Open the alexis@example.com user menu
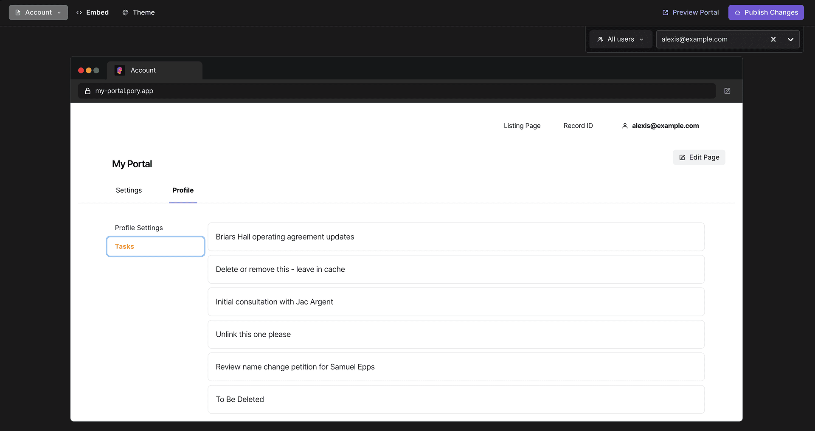The height and width of the screenshot is (431, 815). 660,126
